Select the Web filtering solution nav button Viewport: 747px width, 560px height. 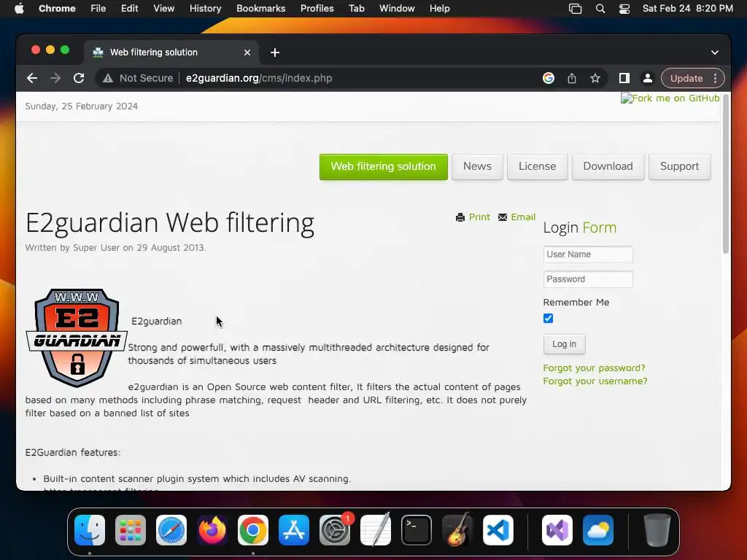(x=384, y=167)
